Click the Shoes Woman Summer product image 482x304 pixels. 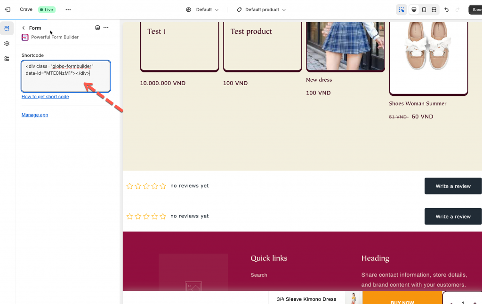coord(428,52)
